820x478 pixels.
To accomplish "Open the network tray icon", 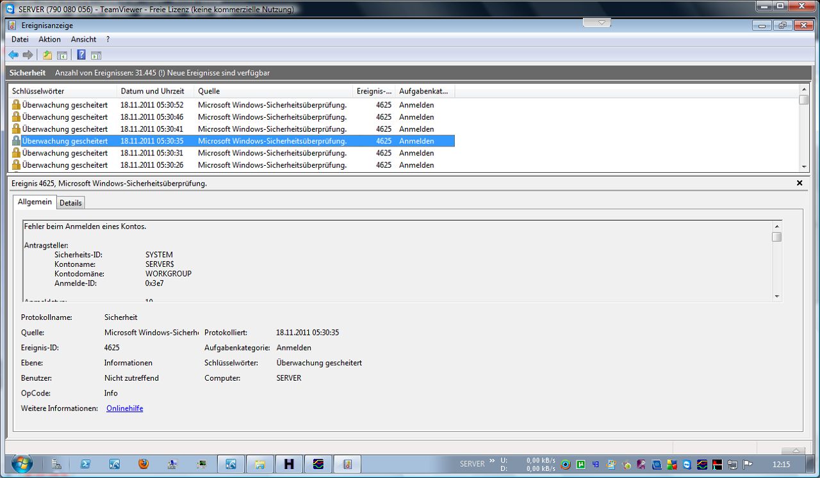I will click(732, 465).
